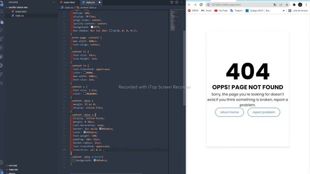Open Lista de lectura reading list

[298, 11]
